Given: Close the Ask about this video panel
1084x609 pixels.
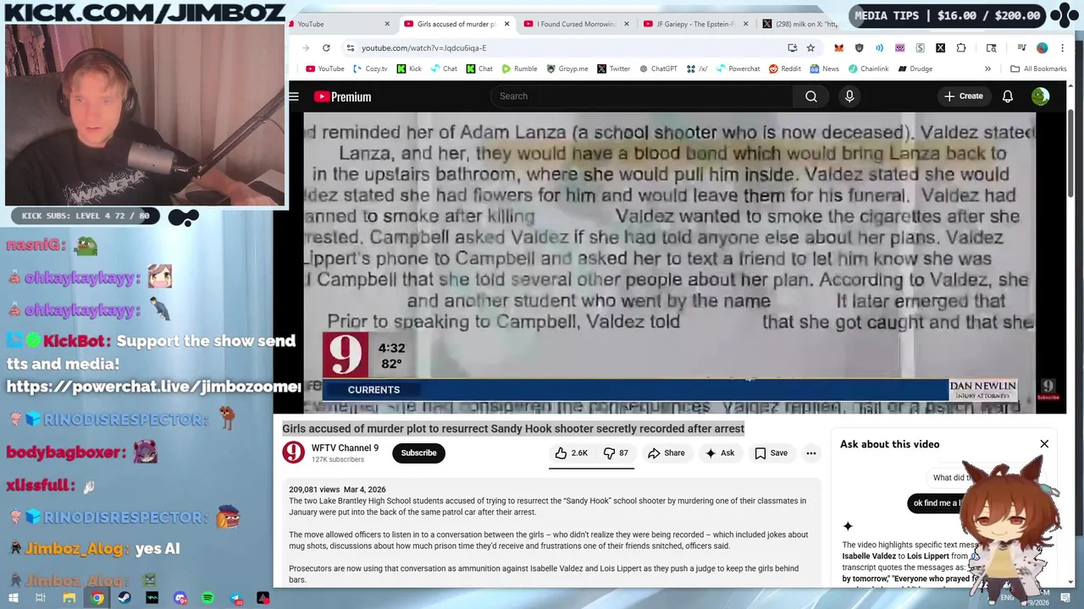Looking at the screenshot, I should coord(1044,444).
